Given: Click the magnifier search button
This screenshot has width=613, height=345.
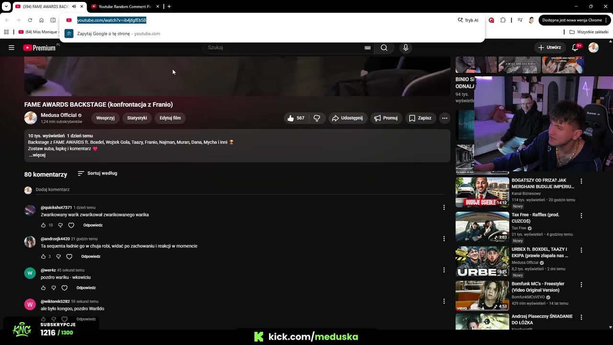Looking at the screenshot, I should [x=384, y=47].
